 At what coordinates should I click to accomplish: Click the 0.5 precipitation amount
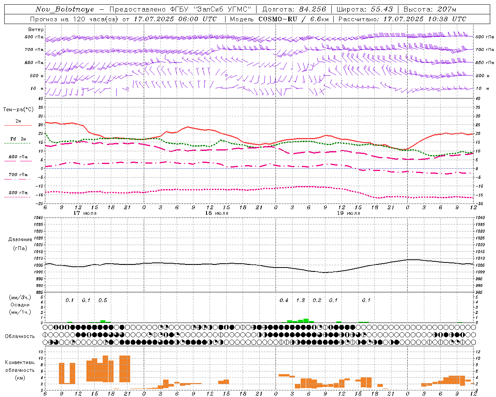pos(103,300)
